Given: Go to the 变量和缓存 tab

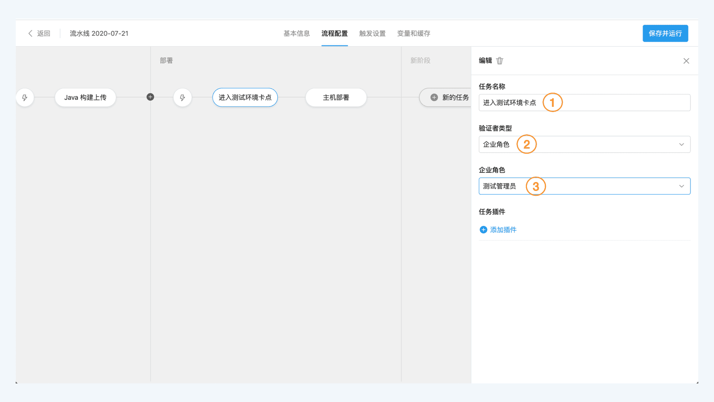Looking at the screenshot, I should pyautogui.click(x=414, y=33).
